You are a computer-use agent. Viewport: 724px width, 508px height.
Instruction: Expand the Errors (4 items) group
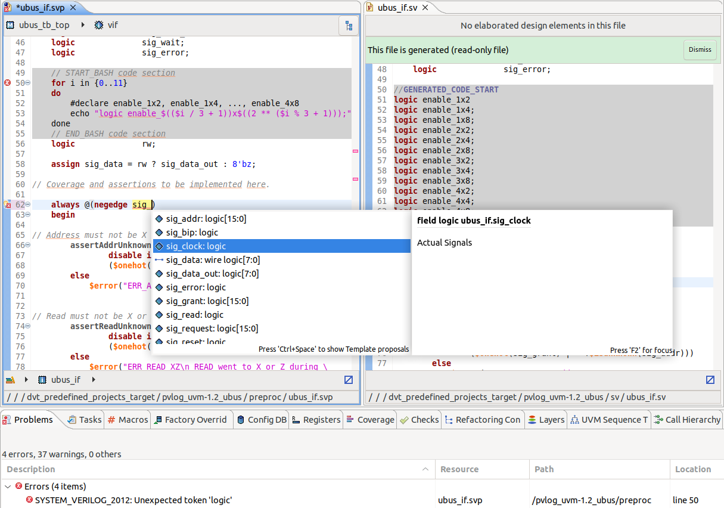(x=7, y=486)
